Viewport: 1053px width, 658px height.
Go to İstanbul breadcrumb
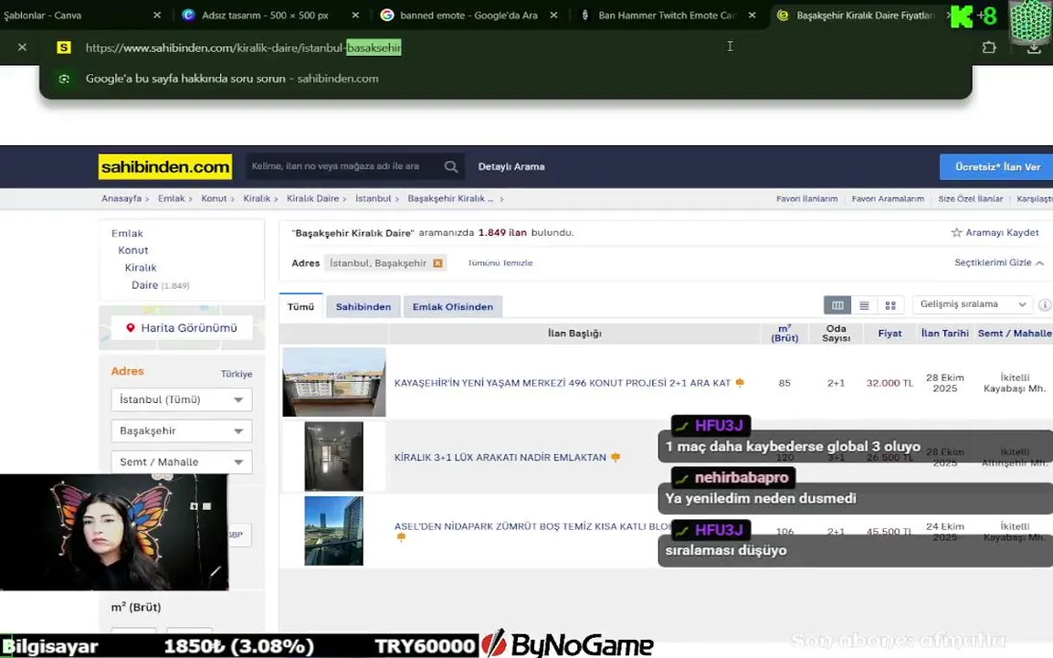pyautogui.click(x=373, y=199)
